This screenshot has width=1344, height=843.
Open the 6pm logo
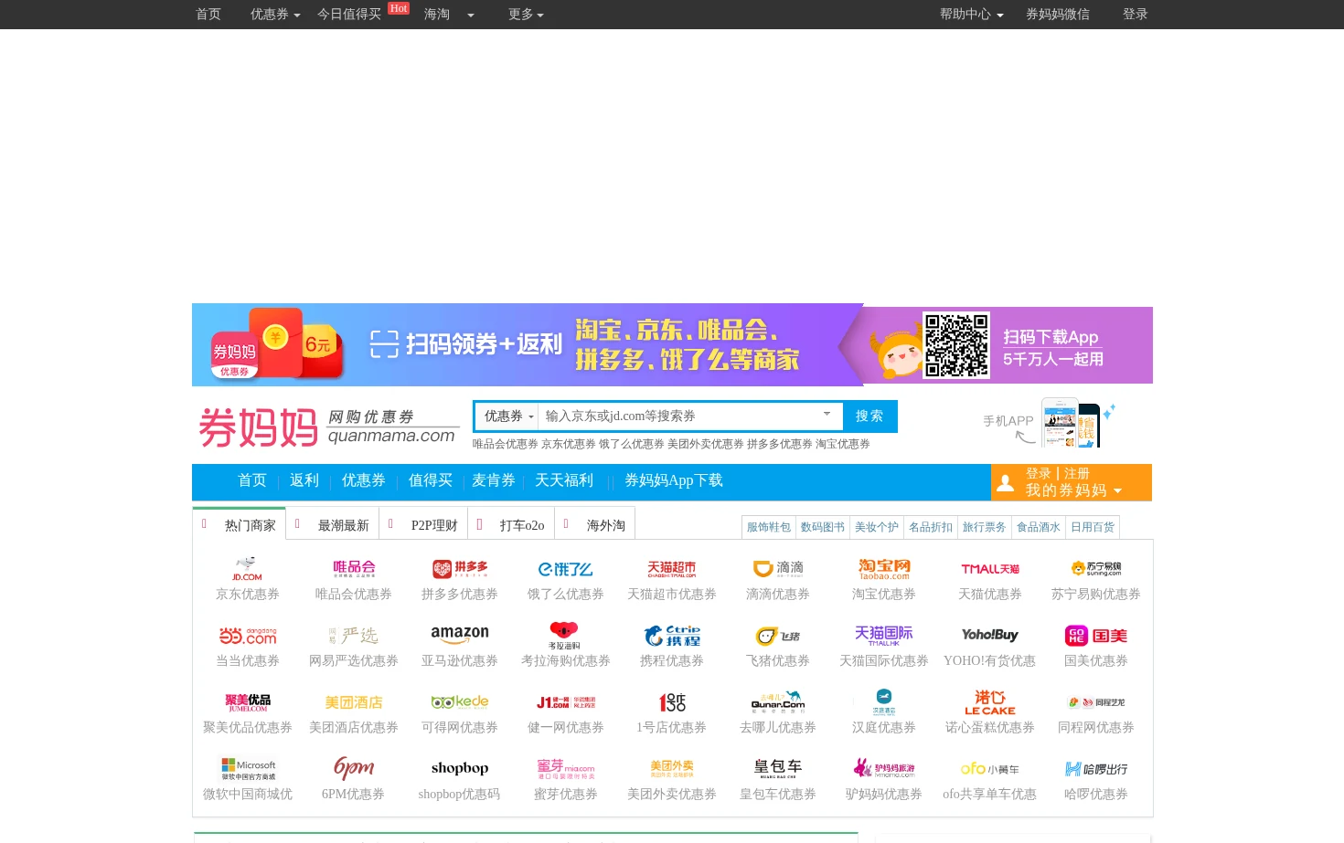pos(353,768)
